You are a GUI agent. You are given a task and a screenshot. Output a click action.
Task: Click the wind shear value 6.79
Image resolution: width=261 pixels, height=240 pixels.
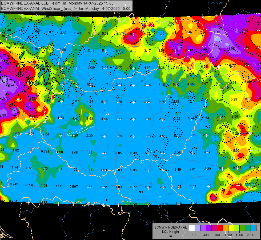[x=133, y=34]
